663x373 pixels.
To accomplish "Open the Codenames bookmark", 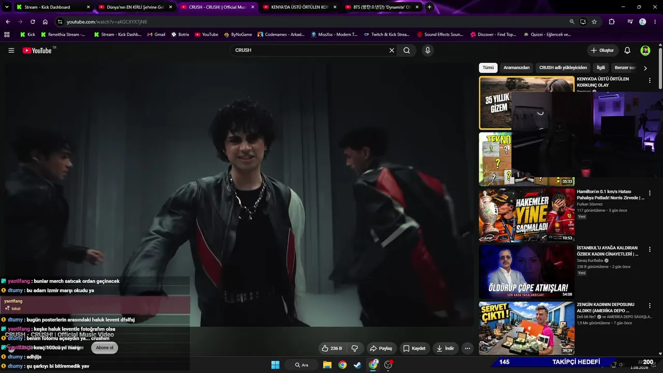I will (281, 35).
